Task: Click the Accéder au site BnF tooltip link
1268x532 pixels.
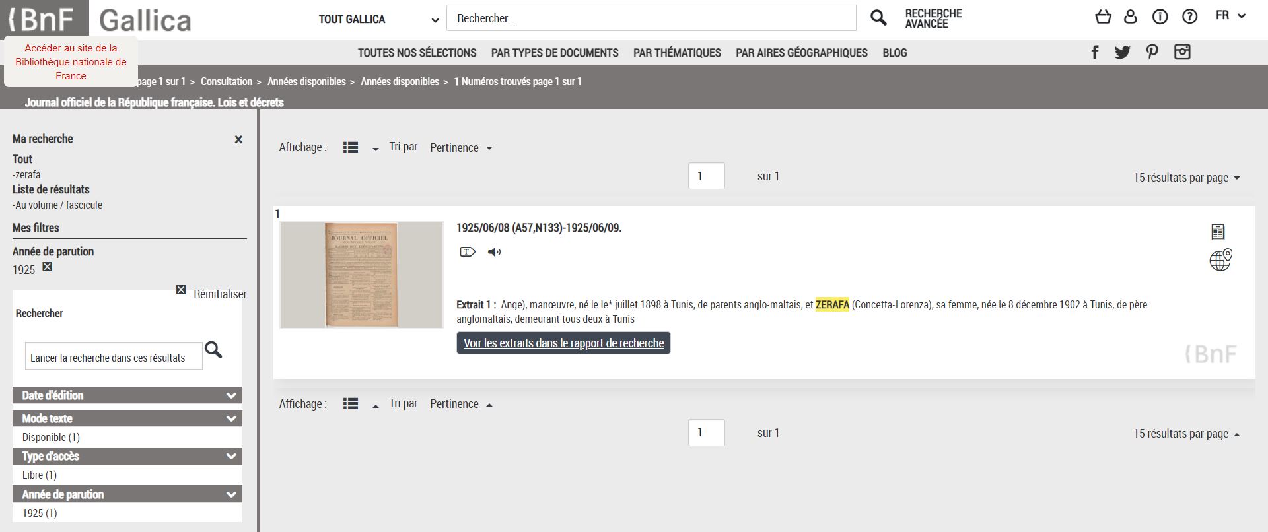Action: pos(71,61)
